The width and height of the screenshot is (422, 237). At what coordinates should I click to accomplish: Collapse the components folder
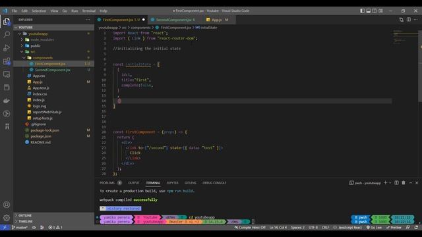54,58
